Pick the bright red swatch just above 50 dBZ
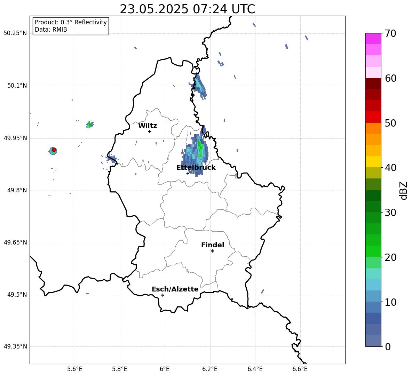 tap(373, 117)
